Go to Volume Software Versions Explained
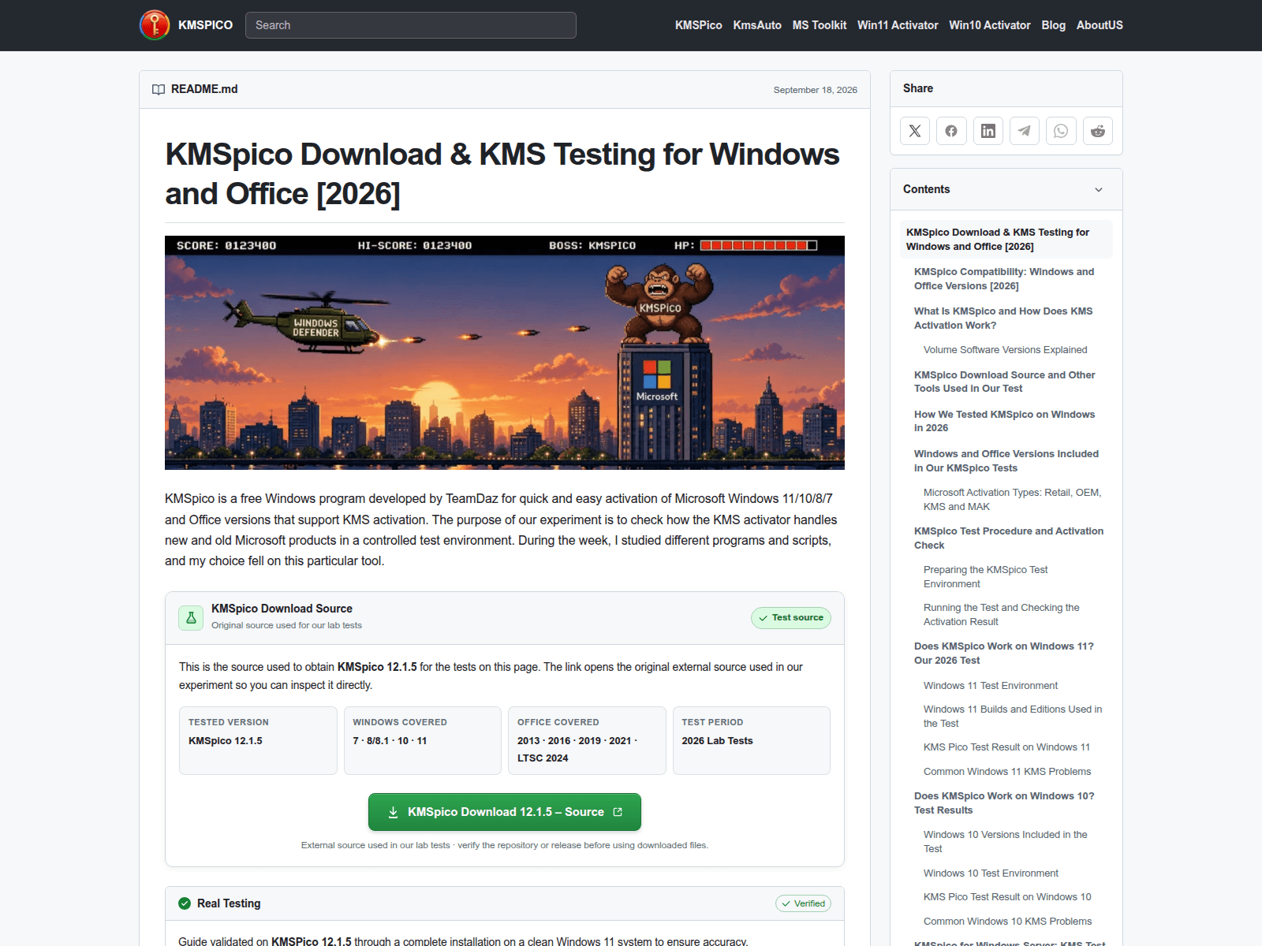Screen dimensions: 1262x946 point(1005,350)
